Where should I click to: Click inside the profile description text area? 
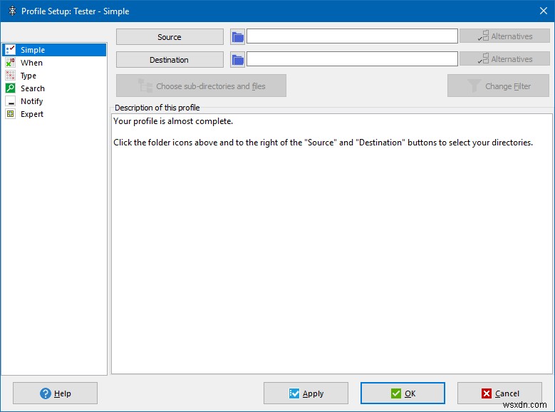(x=332, y=244)
